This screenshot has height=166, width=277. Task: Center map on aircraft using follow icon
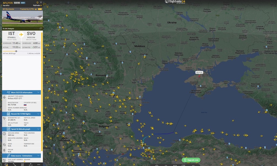[22, 164]
